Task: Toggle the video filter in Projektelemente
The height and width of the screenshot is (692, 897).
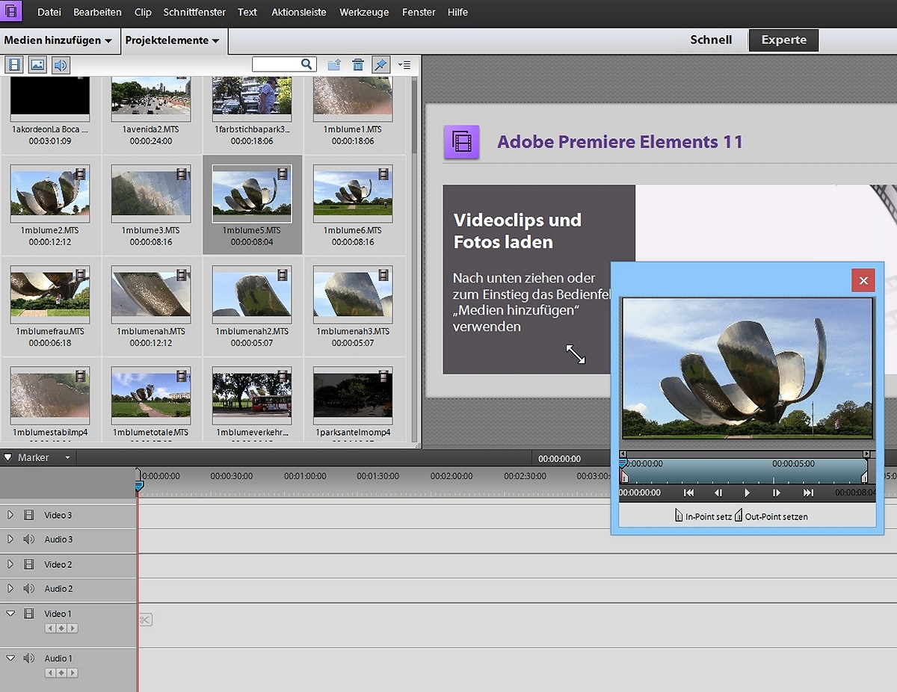Action: click(x=14, y=65)
